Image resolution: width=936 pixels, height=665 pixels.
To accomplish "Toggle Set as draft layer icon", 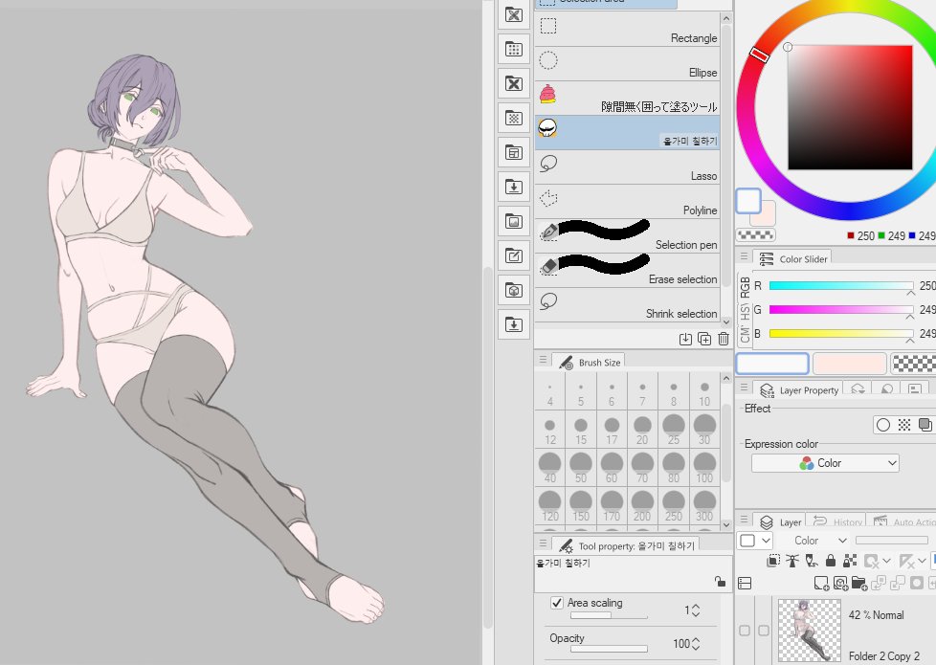I will pyautogui.click(x=812, y=561).
